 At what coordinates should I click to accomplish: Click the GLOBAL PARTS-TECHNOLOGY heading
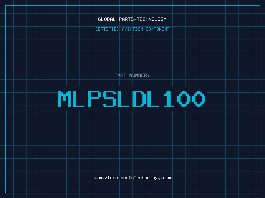(x=132, y=19)
